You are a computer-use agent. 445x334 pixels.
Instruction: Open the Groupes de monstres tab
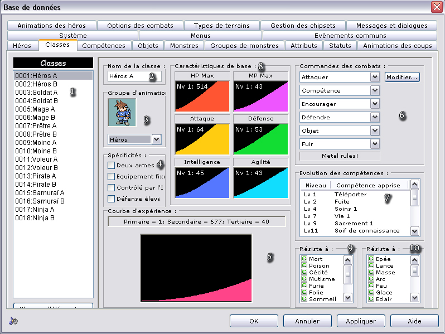pyautogui.click(x=244, y=46)
